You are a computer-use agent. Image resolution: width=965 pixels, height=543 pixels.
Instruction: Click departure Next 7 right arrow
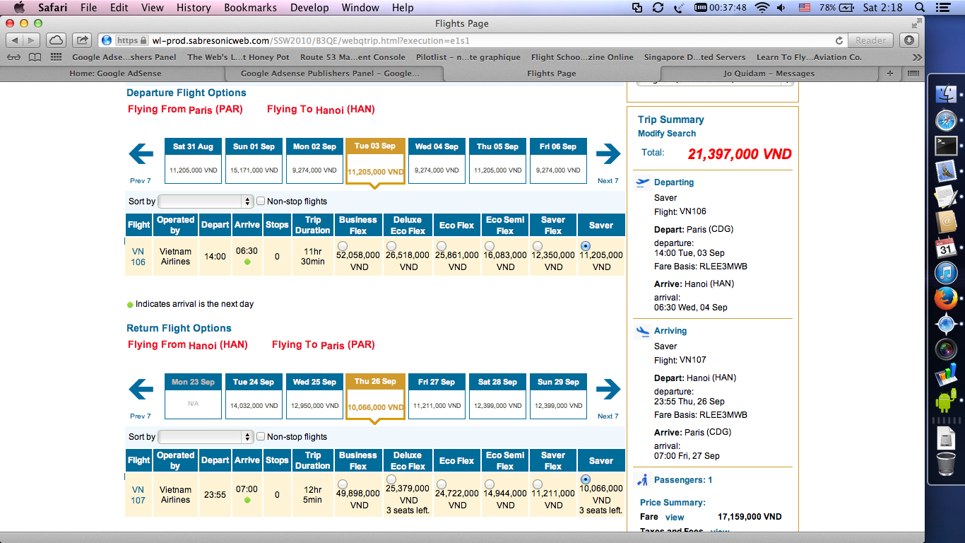608,153
